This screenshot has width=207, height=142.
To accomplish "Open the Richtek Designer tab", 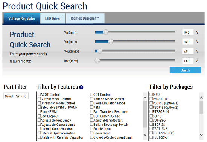I will tap(85, 18).
